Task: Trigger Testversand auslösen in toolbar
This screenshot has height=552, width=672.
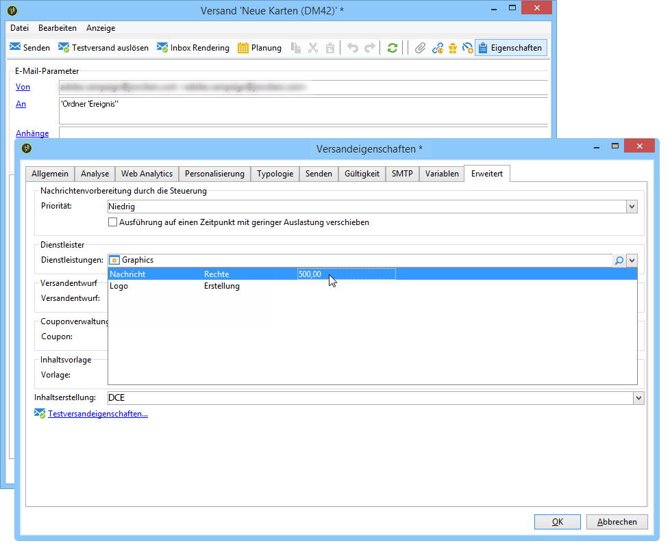Action: point(103,47)
